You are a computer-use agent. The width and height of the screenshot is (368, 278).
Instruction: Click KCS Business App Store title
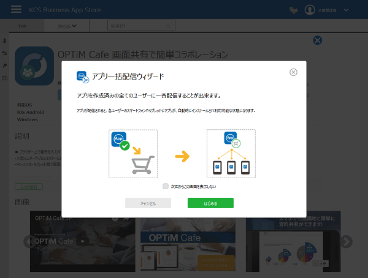point(65,10)
